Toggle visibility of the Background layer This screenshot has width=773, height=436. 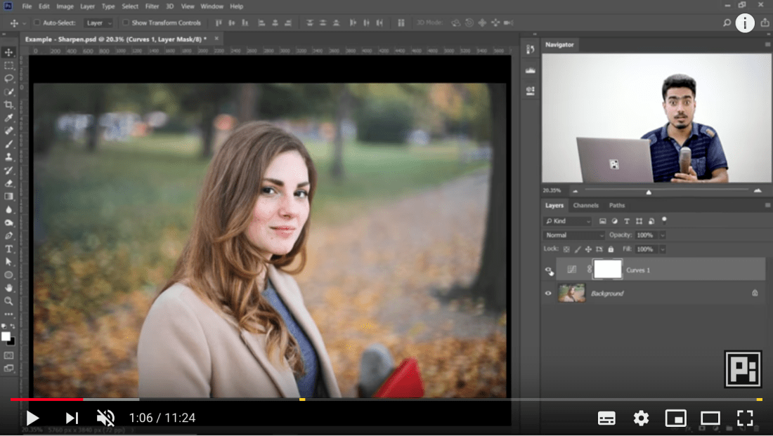tap(548, 293)
